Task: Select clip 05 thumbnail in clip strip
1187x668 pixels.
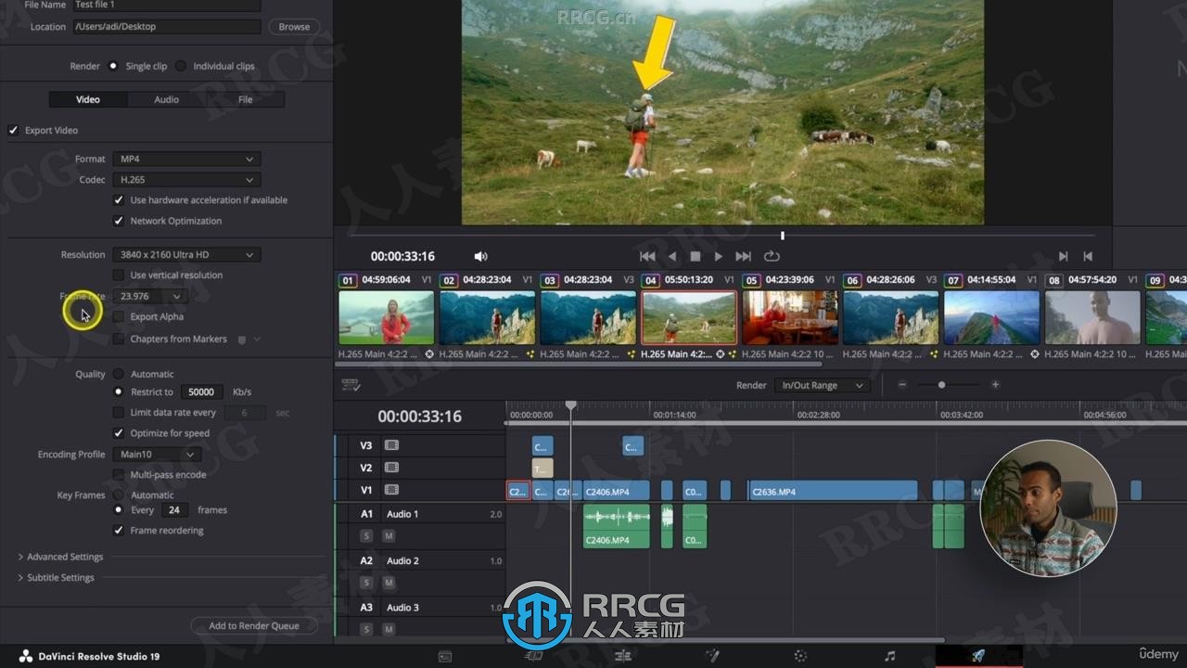Action: pos(790,318)
